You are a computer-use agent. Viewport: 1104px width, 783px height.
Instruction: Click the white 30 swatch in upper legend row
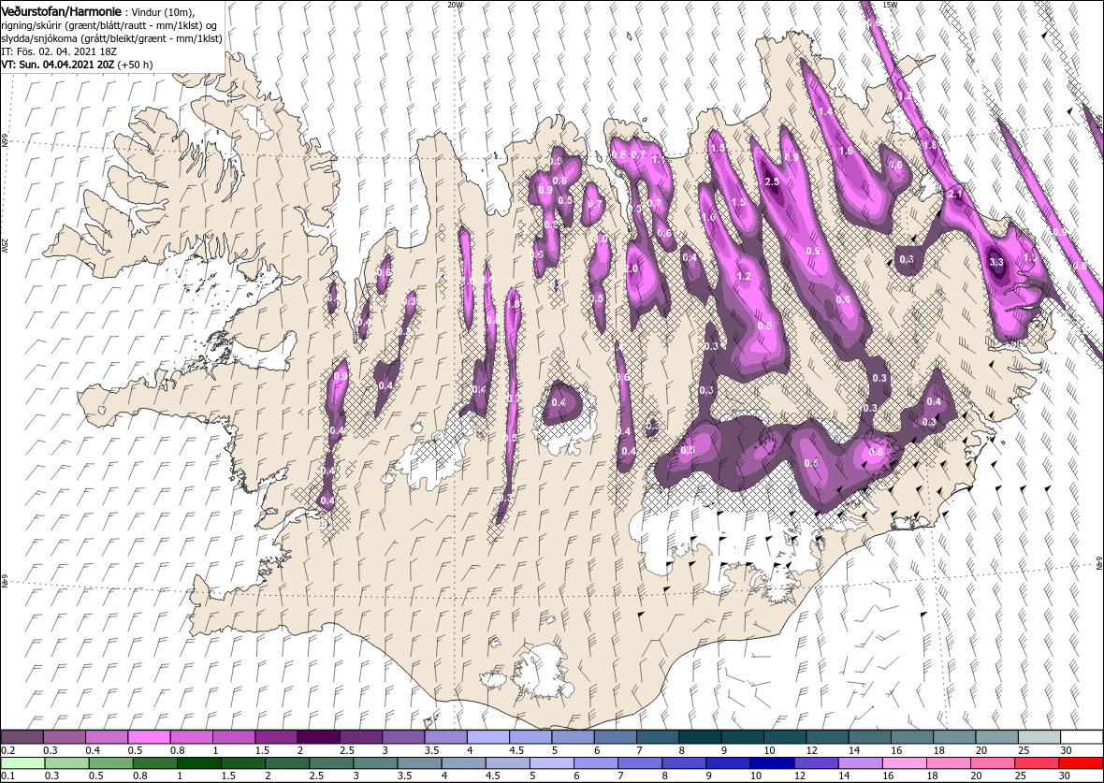(1082, 737)
